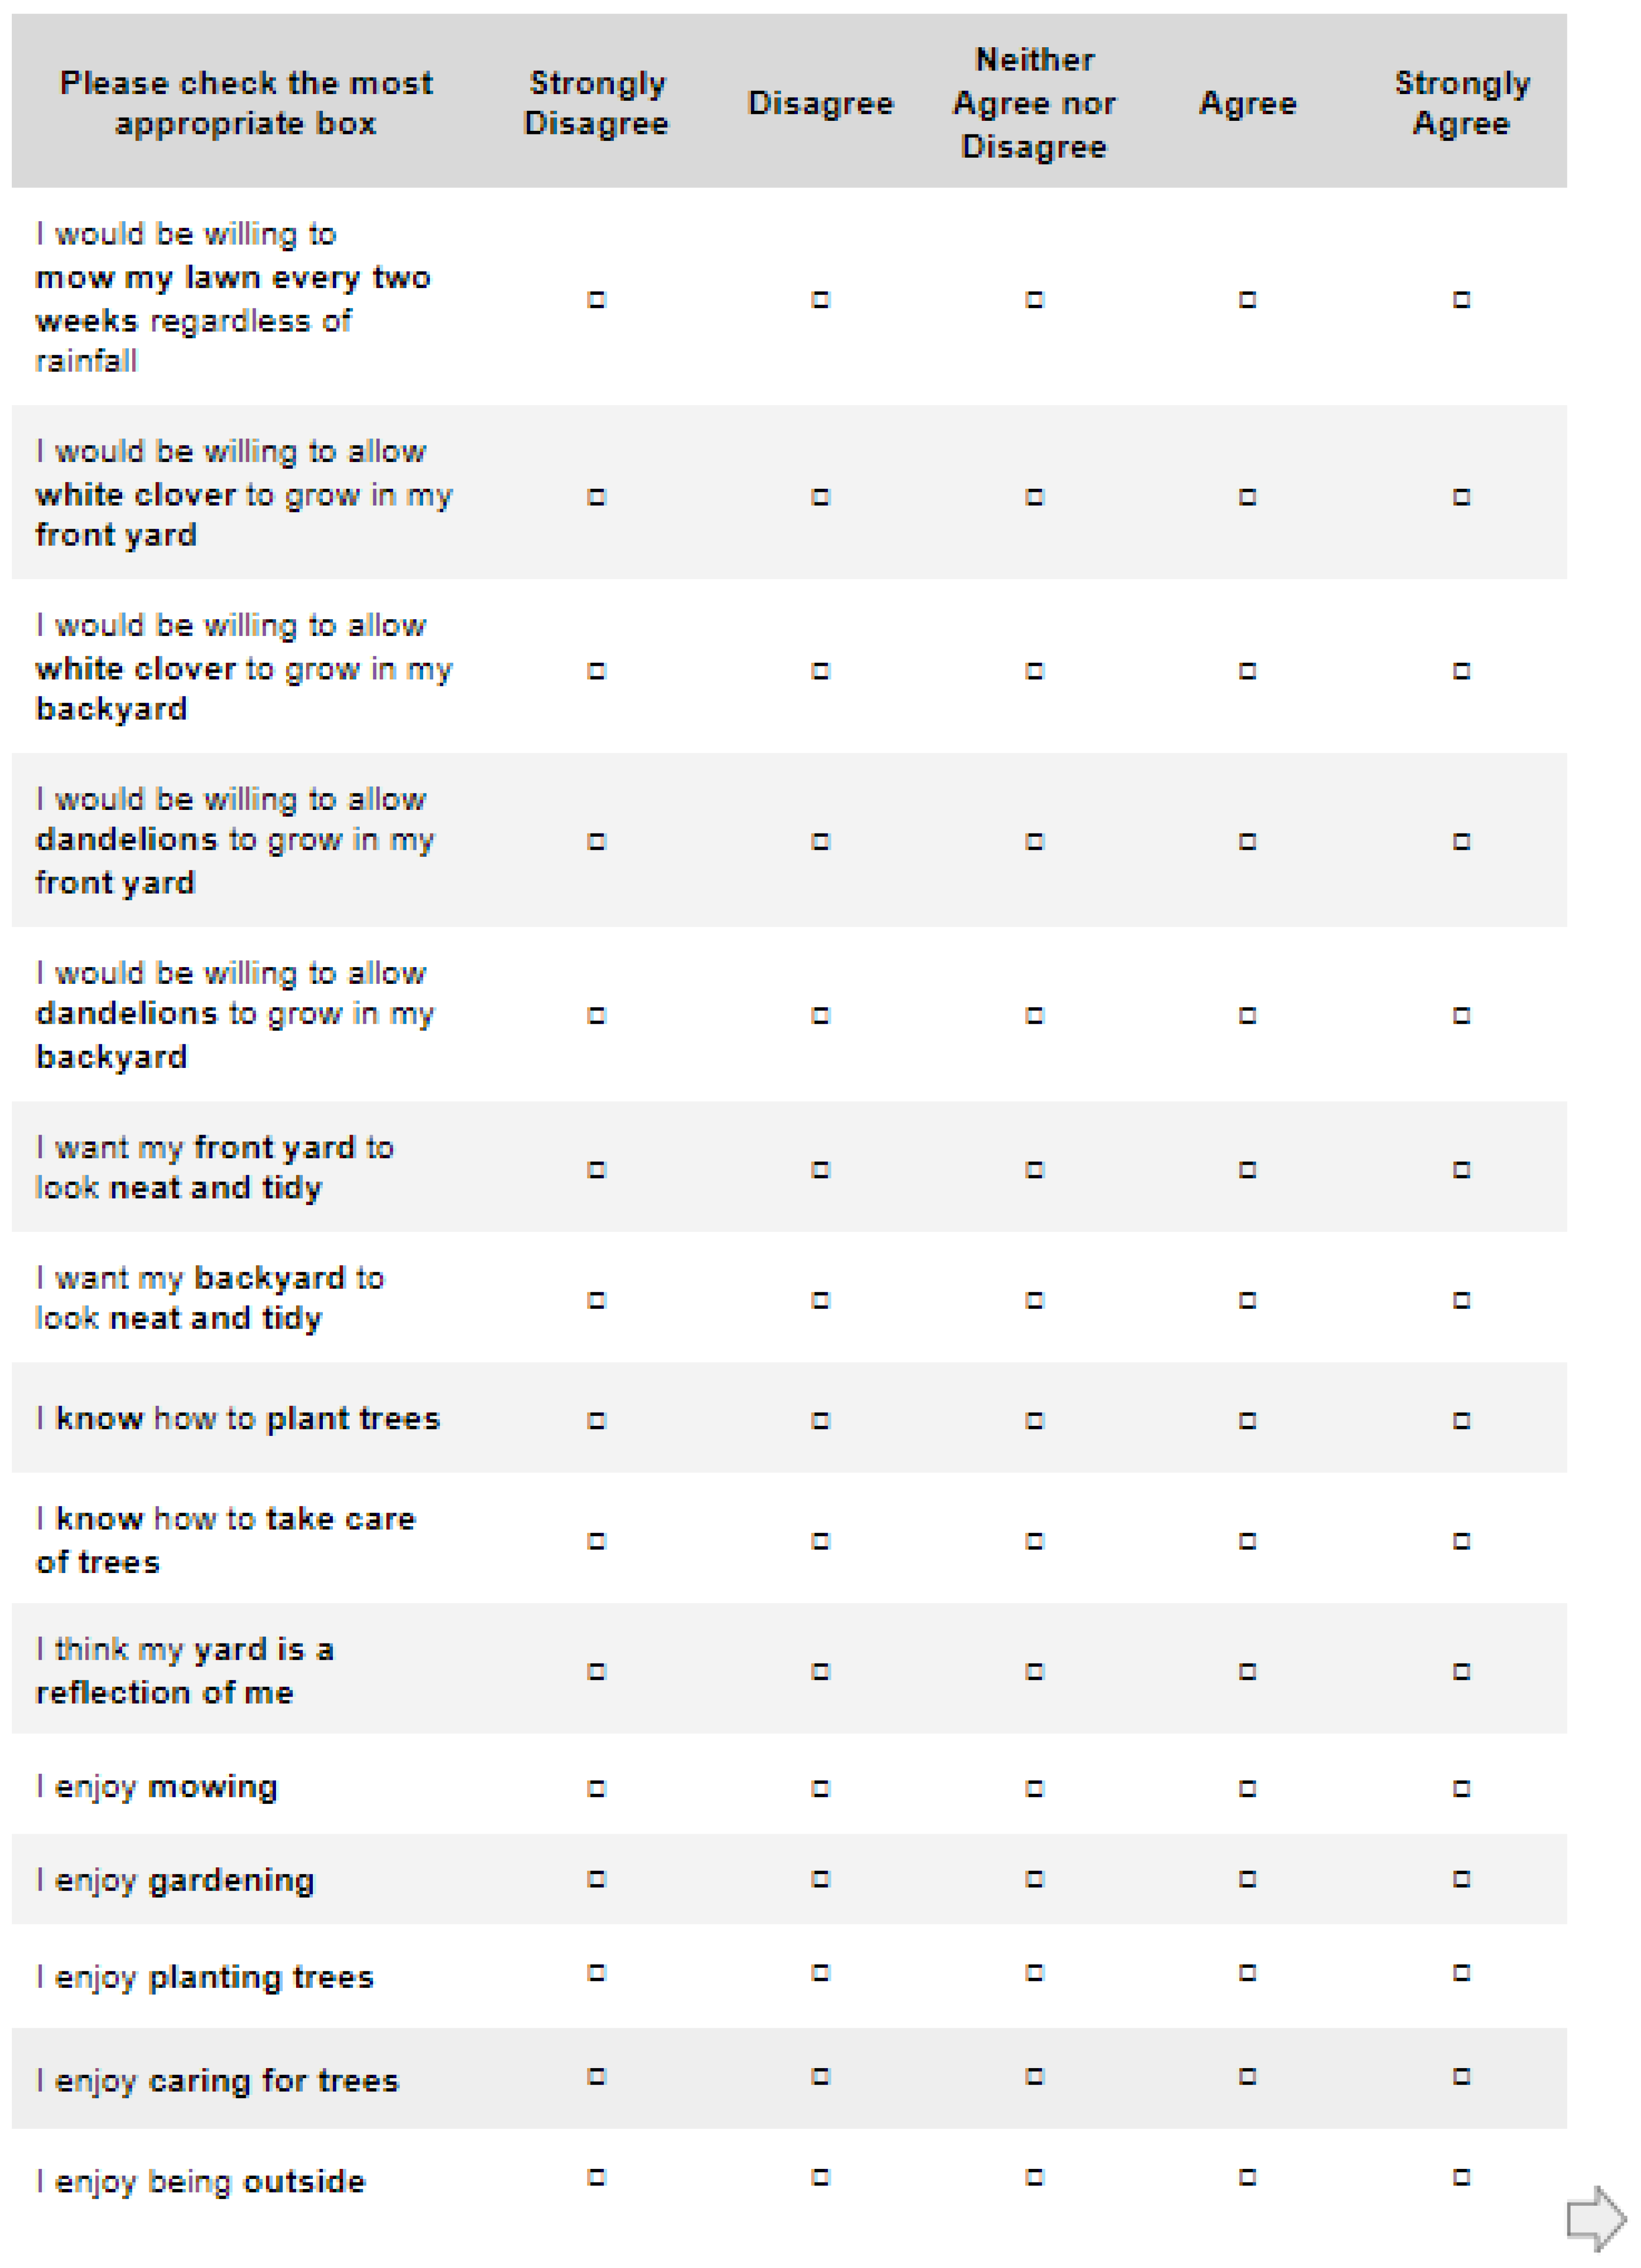
Task: Select Strongly Disagree for mowing lawn every two weeks
Action: click(597, 299)
